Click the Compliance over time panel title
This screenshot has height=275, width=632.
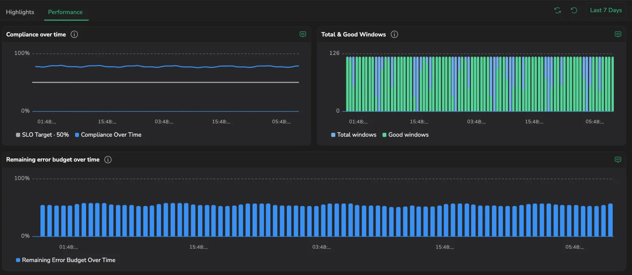coord(36,34)
